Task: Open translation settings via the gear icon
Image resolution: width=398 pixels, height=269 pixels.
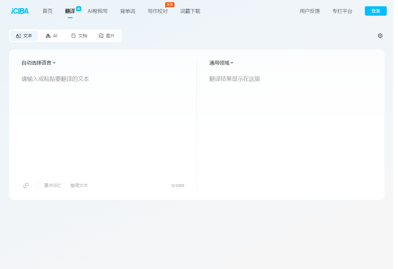Action: [380, 36]
